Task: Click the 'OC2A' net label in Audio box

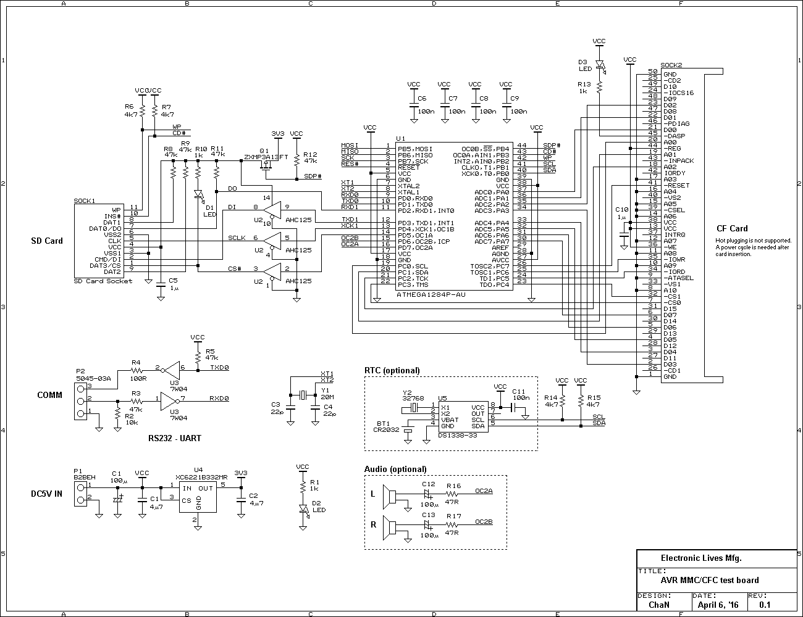Action: click(484, 491)
